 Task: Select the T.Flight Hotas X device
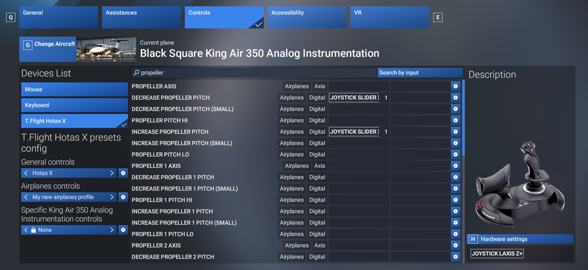pos(74,121)
